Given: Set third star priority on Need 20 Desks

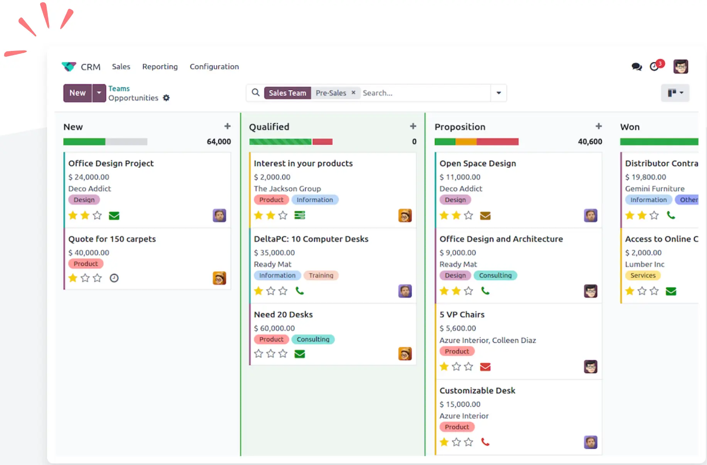Looking at the screenshot, I should [x=283, y=354].
